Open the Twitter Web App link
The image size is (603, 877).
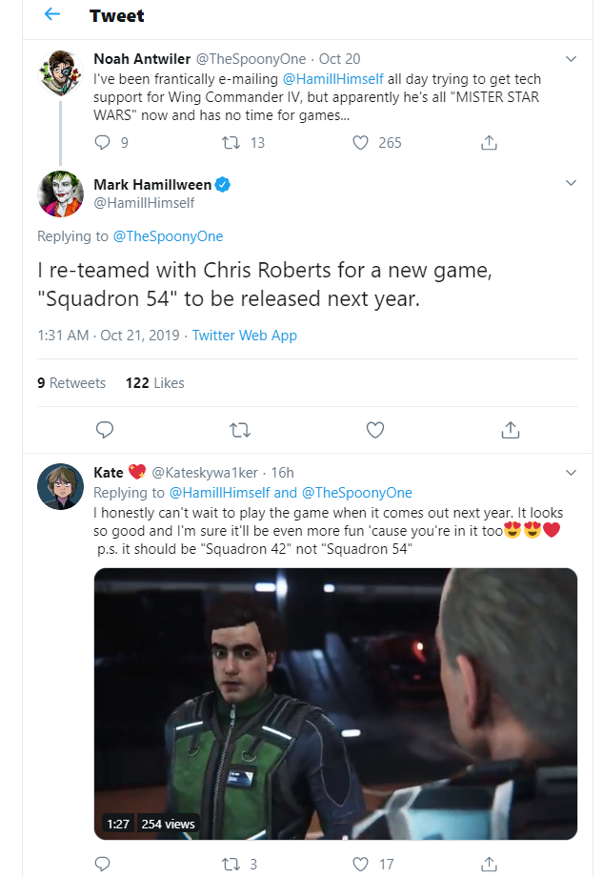point(244,335)
